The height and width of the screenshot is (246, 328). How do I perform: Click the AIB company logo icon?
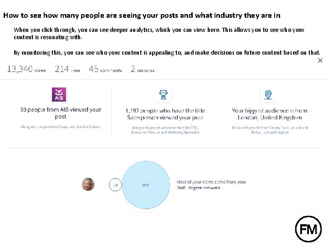pyautogui.click(x=59, y=94)
